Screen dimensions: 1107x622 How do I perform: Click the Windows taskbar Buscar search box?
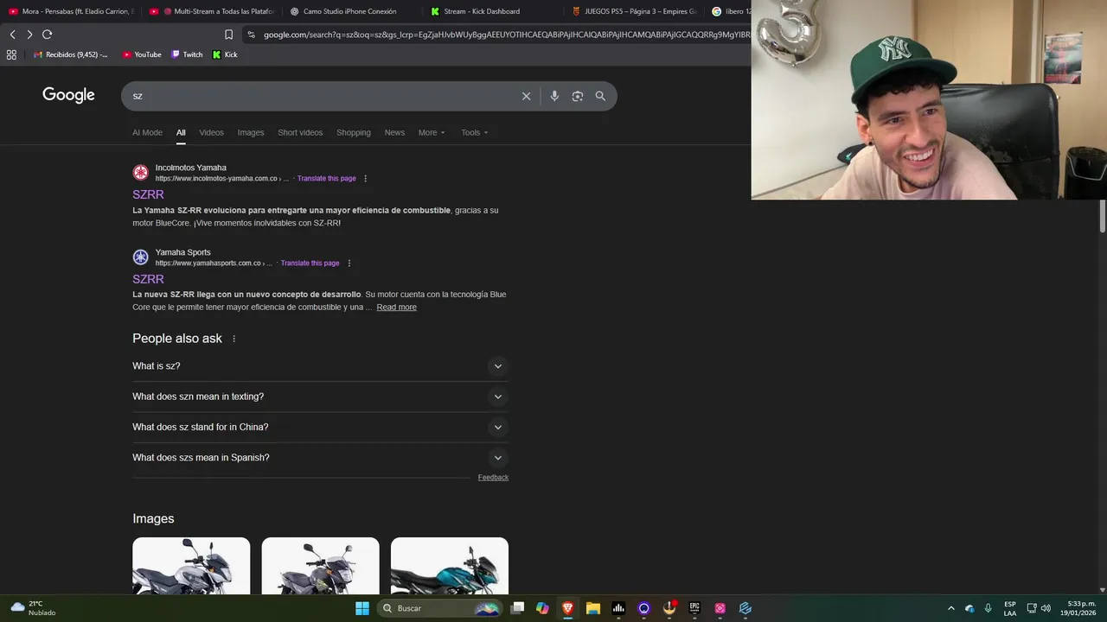coord(440,608)
